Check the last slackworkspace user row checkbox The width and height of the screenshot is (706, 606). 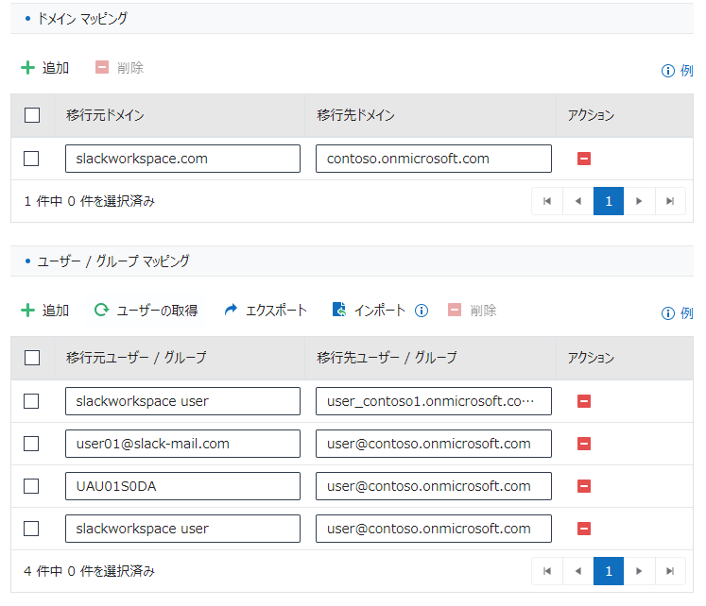click(x=31, y=529)
